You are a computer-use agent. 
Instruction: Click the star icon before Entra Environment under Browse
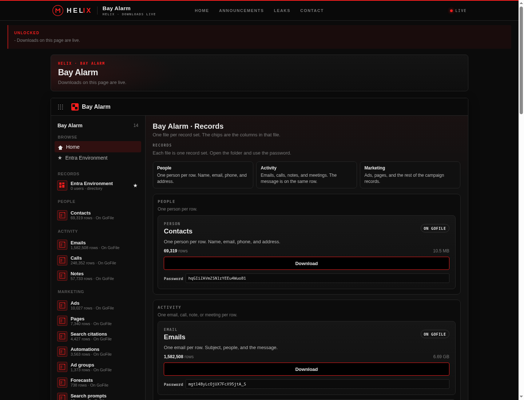(60, 158)
